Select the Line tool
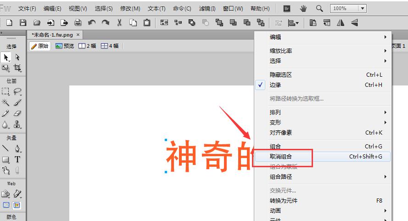 point(6,148)
